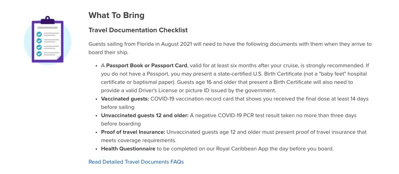Click the clipboard checklist illustration
Image resolution: width=399 pixels, height=174 pixels.
tap(48, 40)
